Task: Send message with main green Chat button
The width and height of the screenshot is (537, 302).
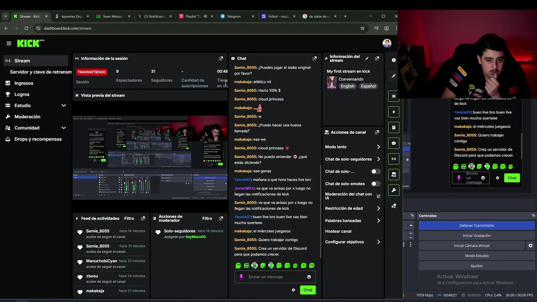Action: pos(308,290)
